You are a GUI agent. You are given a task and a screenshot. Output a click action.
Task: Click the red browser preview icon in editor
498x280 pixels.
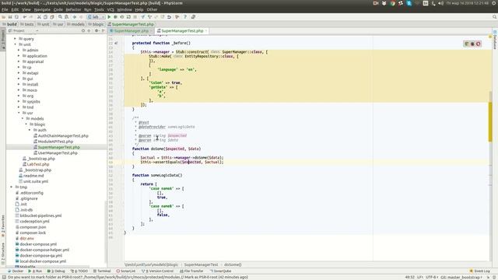tap(479, 44)
